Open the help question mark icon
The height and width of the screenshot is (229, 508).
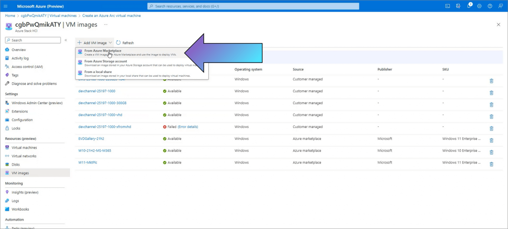[490, 6]
